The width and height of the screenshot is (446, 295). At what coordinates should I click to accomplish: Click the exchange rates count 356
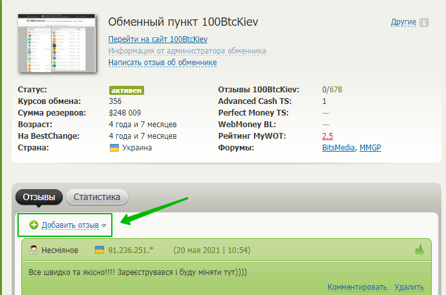[115, 101]
